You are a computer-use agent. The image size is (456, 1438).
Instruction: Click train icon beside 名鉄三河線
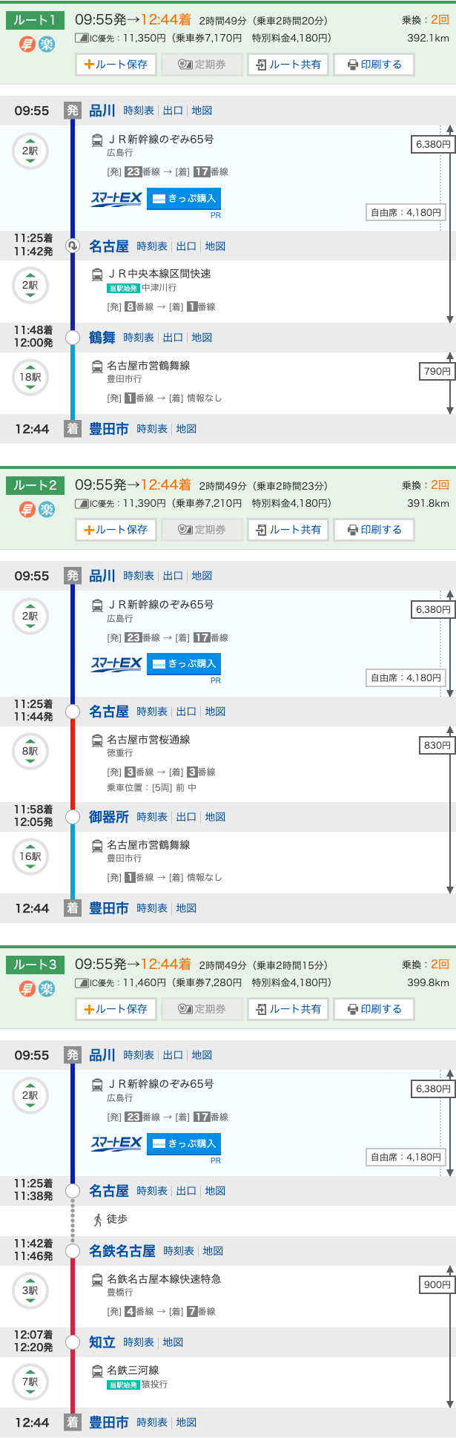[97, 1370]
